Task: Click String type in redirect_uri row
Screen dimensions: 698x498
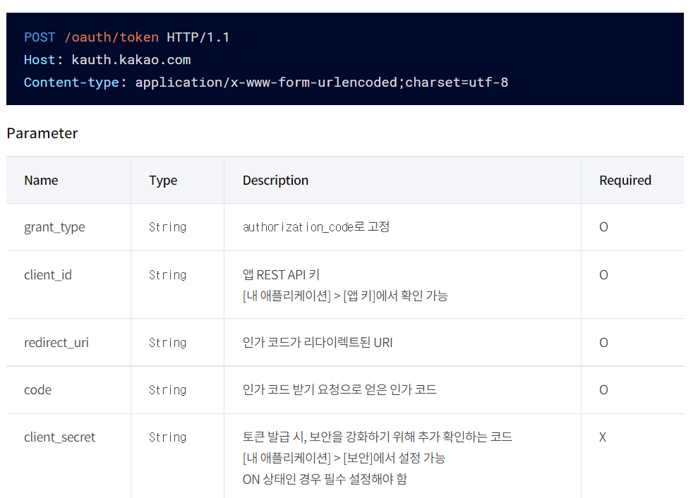Action: click(x=167, y=343)
